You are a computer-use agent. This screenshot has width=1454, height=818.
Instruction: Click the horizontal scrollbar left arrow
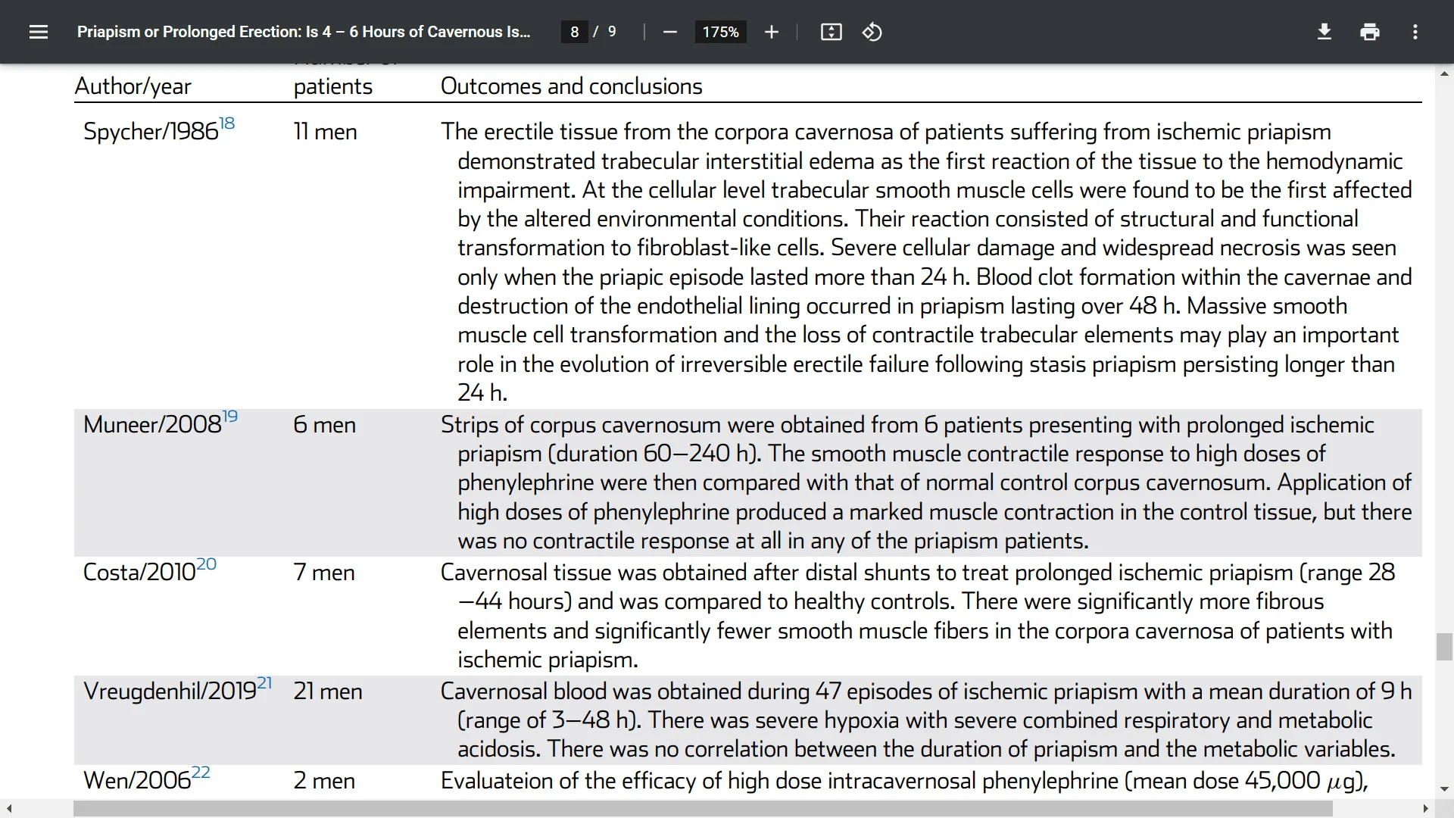click(9, 809)
